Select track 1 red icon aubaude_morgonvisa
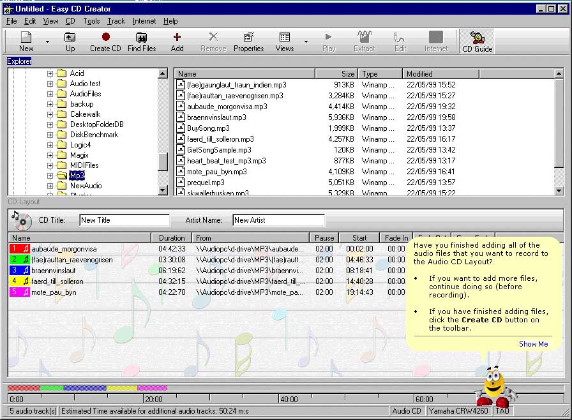The height and width of the screenshot is (420, 572). tap(20, 249)
